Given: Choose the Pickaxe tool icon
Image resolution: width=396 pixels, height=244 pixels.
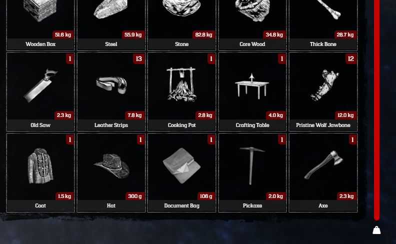Looking at the screenshot, I should [x=252, y=165].
